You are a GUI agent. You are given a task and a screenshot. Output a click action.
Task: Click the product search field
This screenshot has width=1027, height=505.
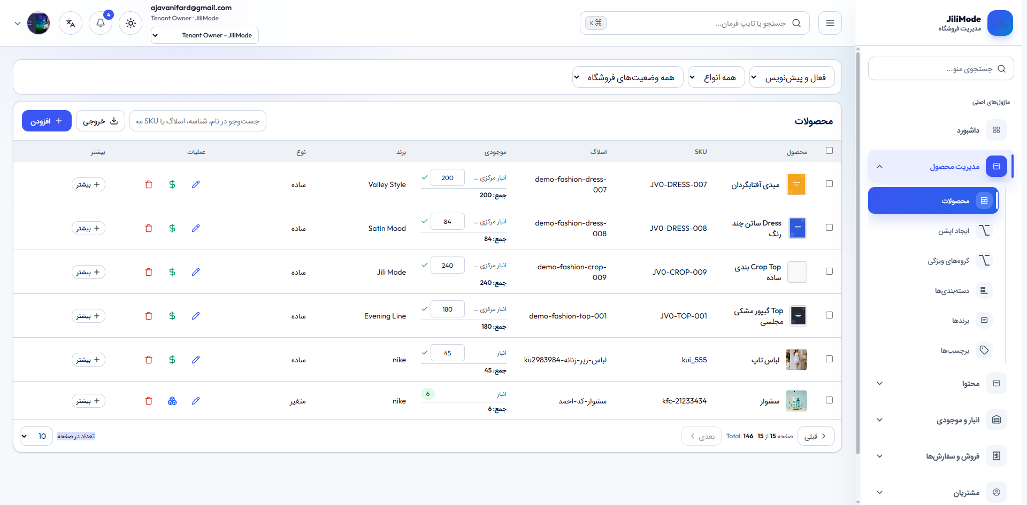198,121
